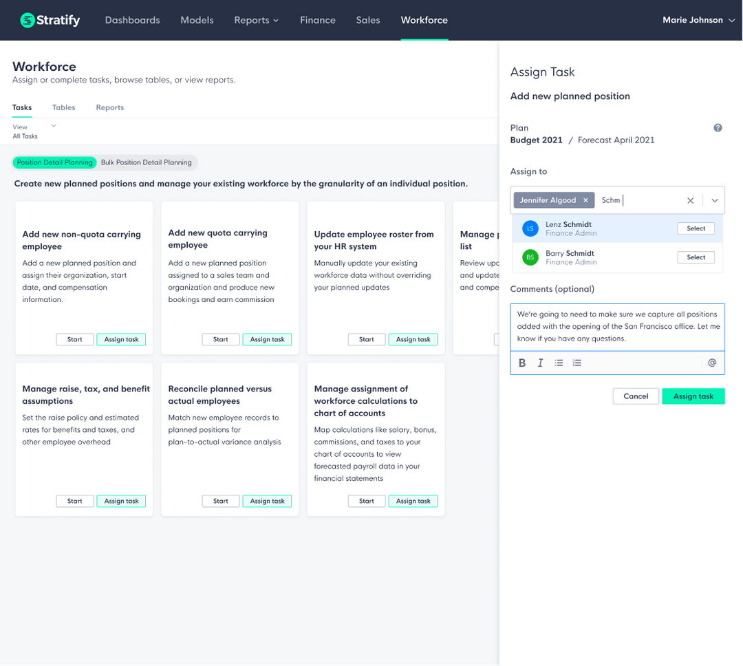Open the Plan help tooltip icon

[x=718, y=127]
